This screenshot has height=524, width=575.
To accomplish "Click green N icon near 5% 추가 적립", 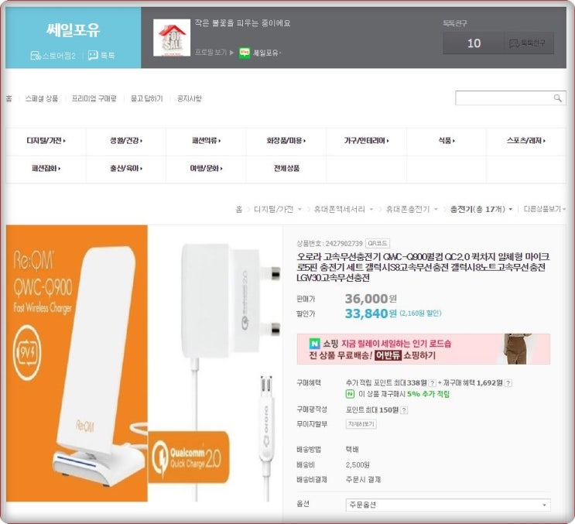I will [x=351, y=394].
